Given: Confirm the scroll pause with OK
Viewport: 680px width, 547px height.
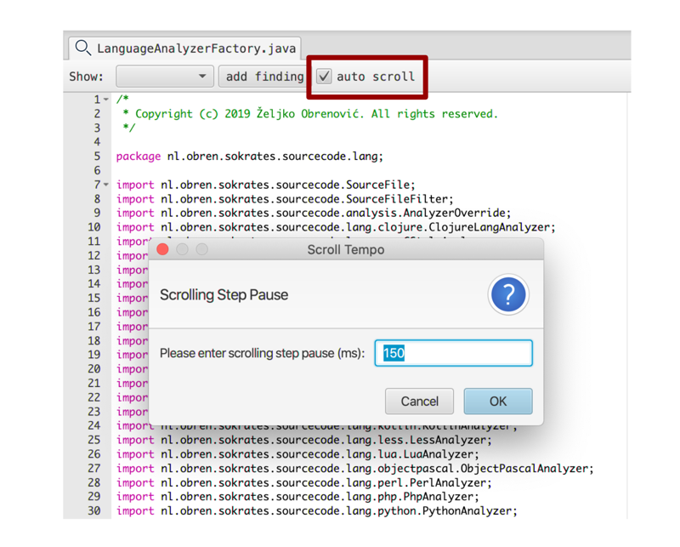Looking at the screenshot, I should tap(497, 401).
